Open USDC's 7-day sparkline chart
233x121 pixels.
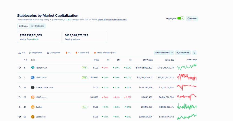(x=187, y=77)
